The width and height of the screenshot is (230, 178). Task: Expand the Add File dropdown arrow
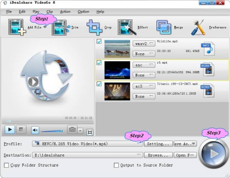[45, 27]
